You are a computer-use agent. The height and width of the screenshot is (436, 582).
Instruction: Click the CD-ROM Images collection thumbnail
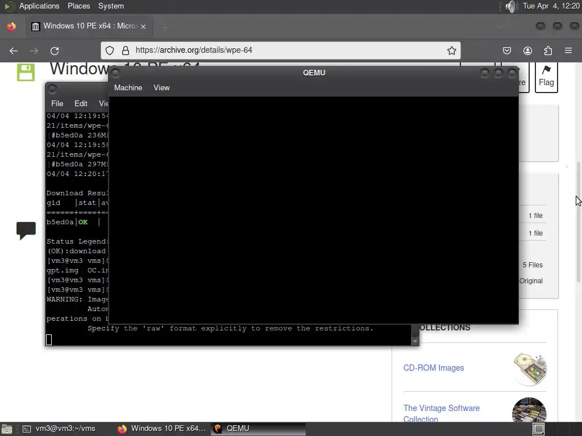(x=530, y=369)
